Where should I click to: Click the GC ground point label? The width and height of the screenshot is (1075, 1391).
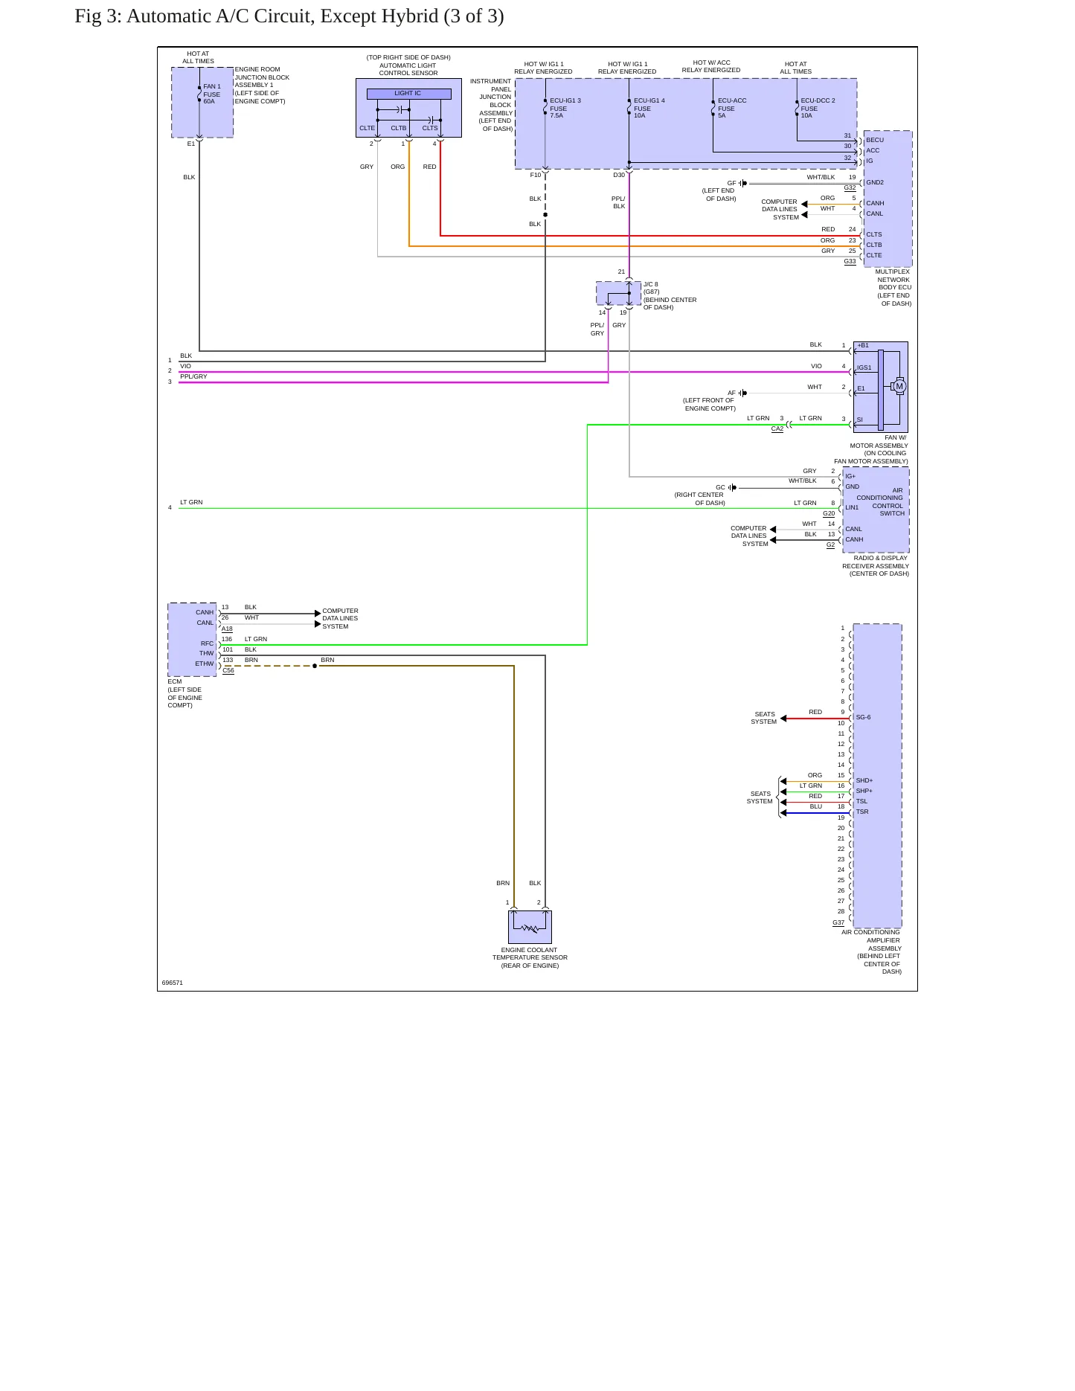(720, 487)
